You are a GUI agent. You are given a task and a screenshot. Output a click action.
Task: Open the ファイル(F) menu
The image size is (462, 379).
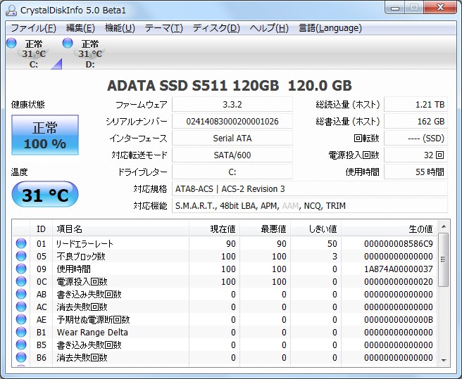point(33,28)
